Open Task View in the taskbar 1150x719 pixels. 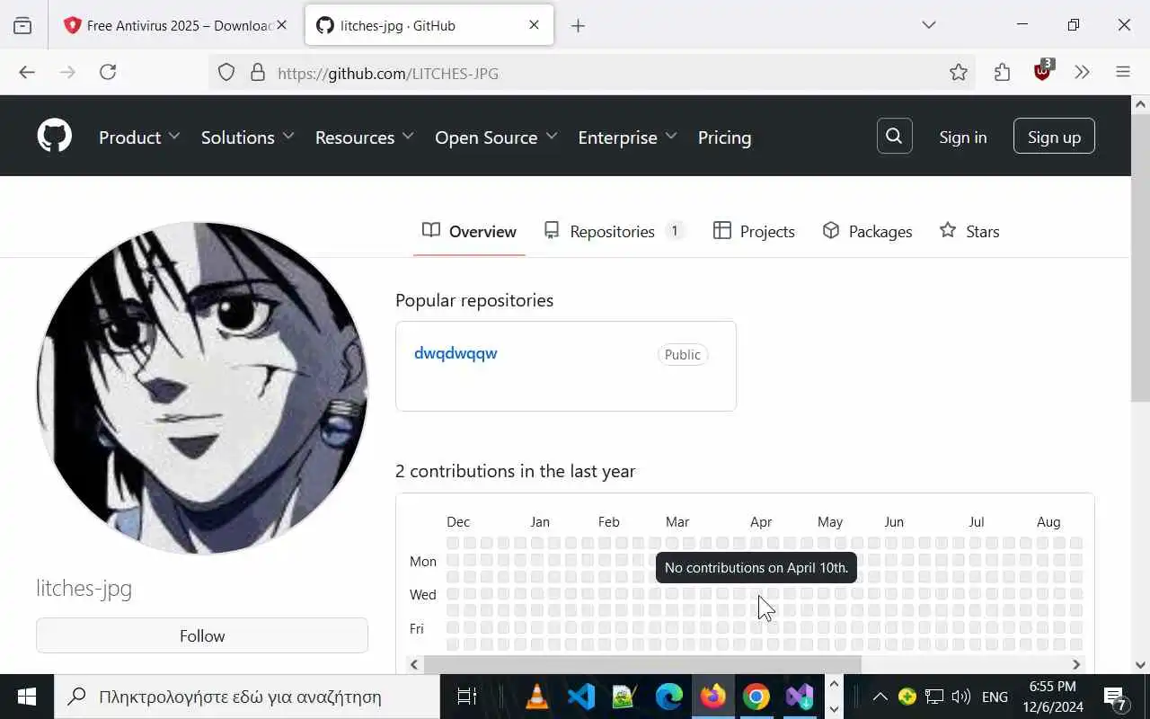[x=467, y=697]
